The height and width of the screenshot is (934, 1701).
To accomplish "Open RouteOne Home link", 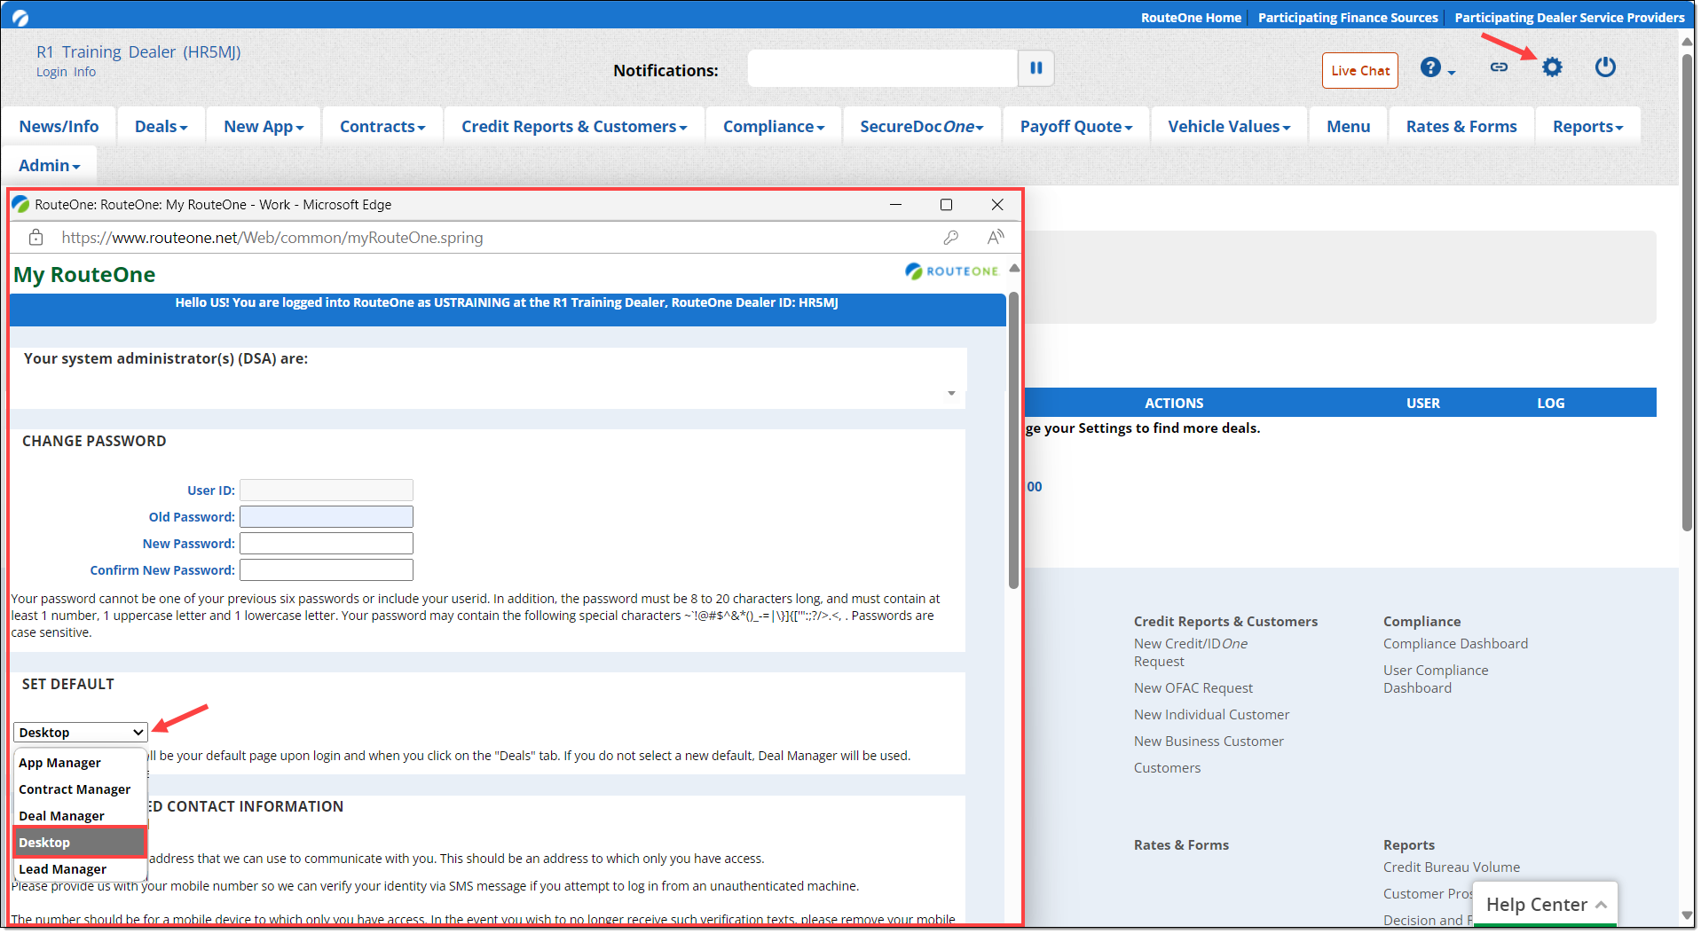I will [1191, 18].
